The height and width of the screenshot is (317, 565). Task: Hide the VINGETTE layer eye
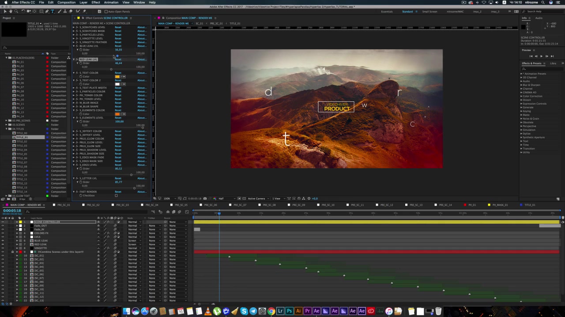(3, 248)
